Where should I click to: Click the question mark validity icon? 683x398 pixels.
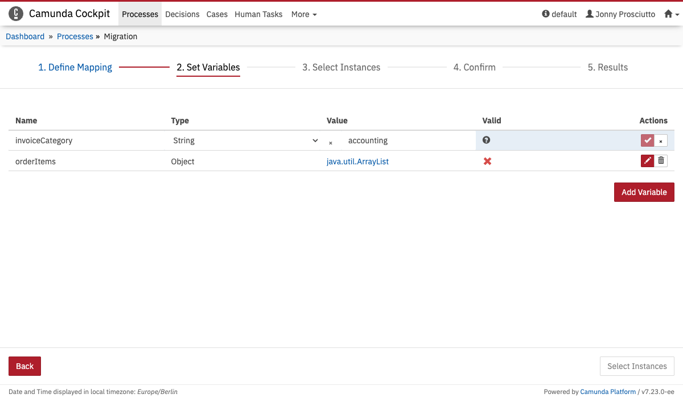[x=486, y=140]
